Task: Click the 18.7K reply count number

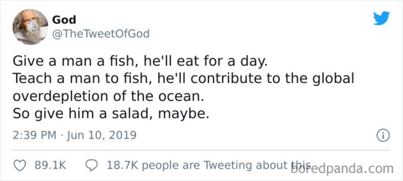Action: pos(122,166)
